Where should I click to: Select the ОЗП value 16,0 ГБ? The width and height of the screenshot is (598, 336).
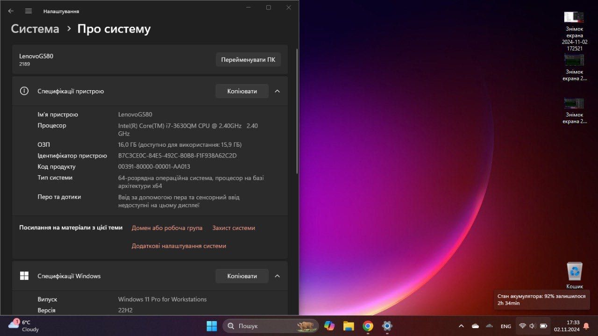tap(180, 144)
